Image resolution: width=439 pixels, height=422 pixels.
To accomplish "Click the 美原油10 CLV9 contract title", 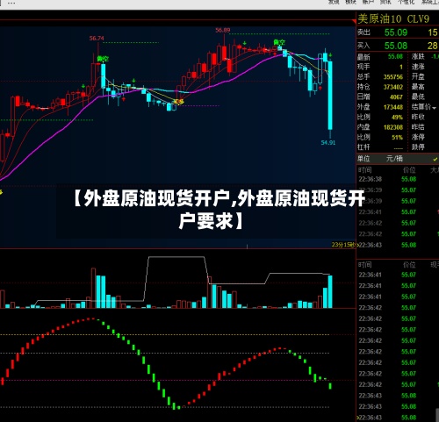I will pos(393,19).
